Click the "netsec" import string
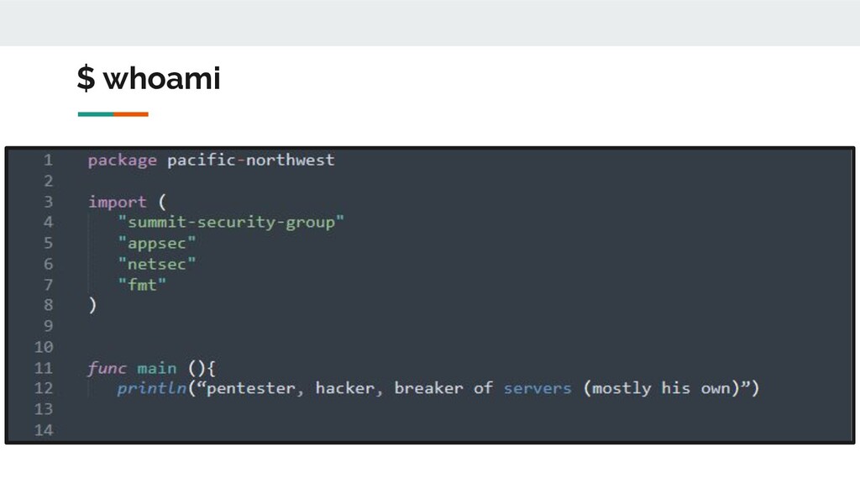 [x=157, y=264]
